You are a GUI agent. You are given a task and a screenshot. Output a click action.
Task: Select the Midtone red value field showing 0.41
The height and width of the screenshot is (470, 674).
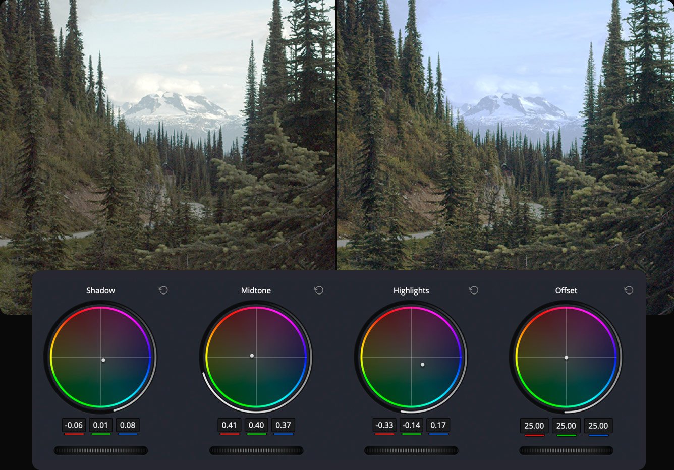pyautogui.click(x=230, y=425)
